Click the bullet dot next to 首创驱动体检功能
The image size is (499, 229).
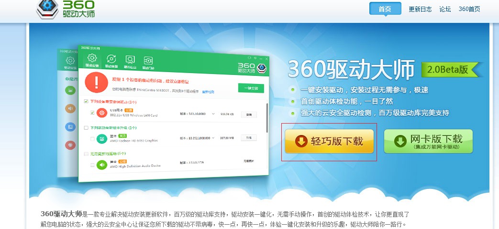292,101
